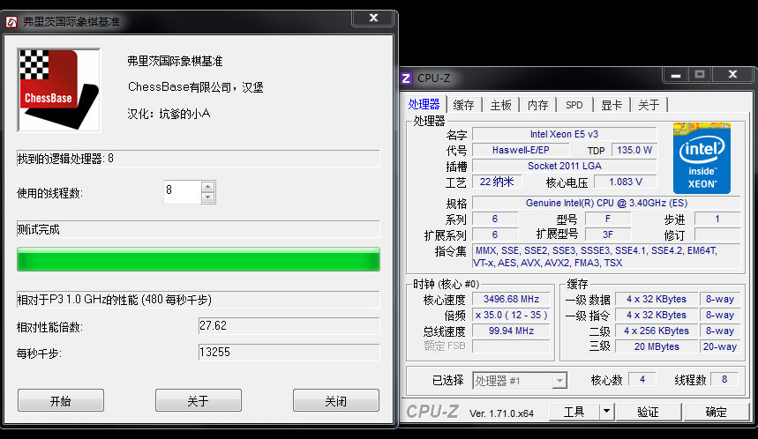Click the 22 纳米 technology field
This screenshot has height=439, width=758.
tap(497, 182)
